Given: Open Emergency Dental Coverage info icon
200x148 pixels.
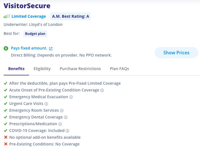Looking at the screenshot, I should pyautogui.click(x=66, y=117).
